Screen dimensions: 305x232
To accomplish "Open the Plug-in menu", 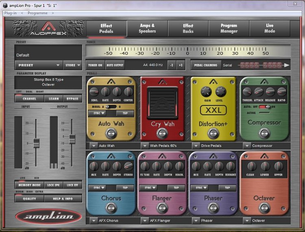I will tap(10, 13).
